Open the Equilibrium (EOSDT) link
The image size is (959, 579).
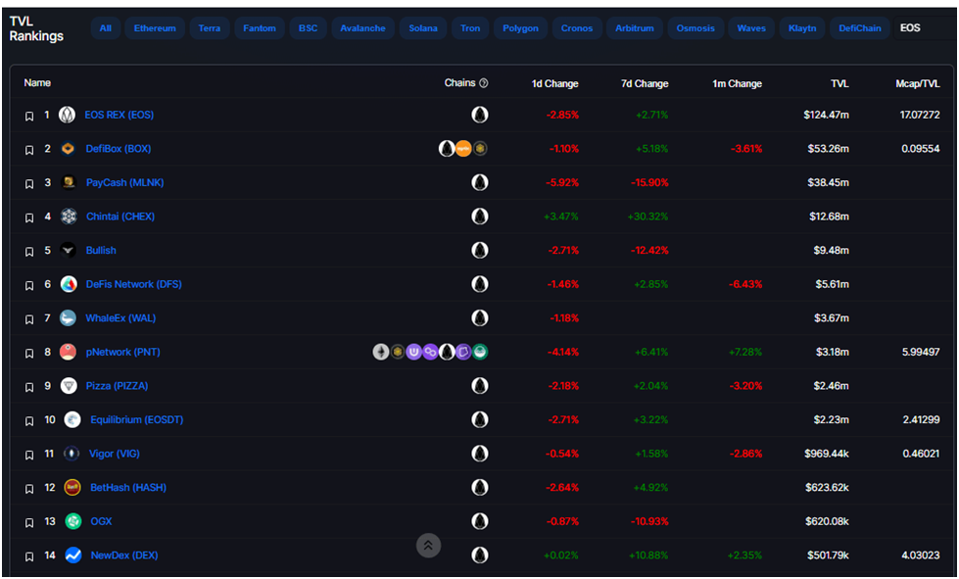coord(137,420)
